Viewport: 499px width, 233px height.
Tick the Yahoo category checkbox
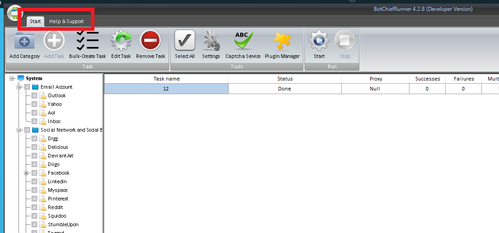pos(34,104)
